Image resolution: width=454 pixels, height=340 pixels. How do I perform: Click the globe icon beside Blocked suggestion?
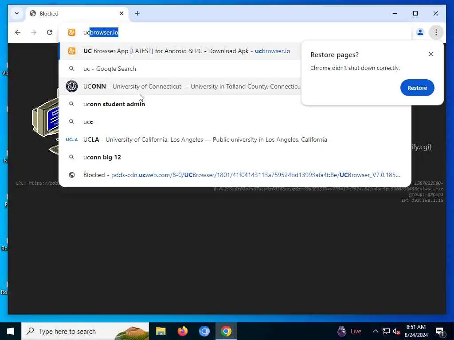pyautogui.click(x=72, y=175)
